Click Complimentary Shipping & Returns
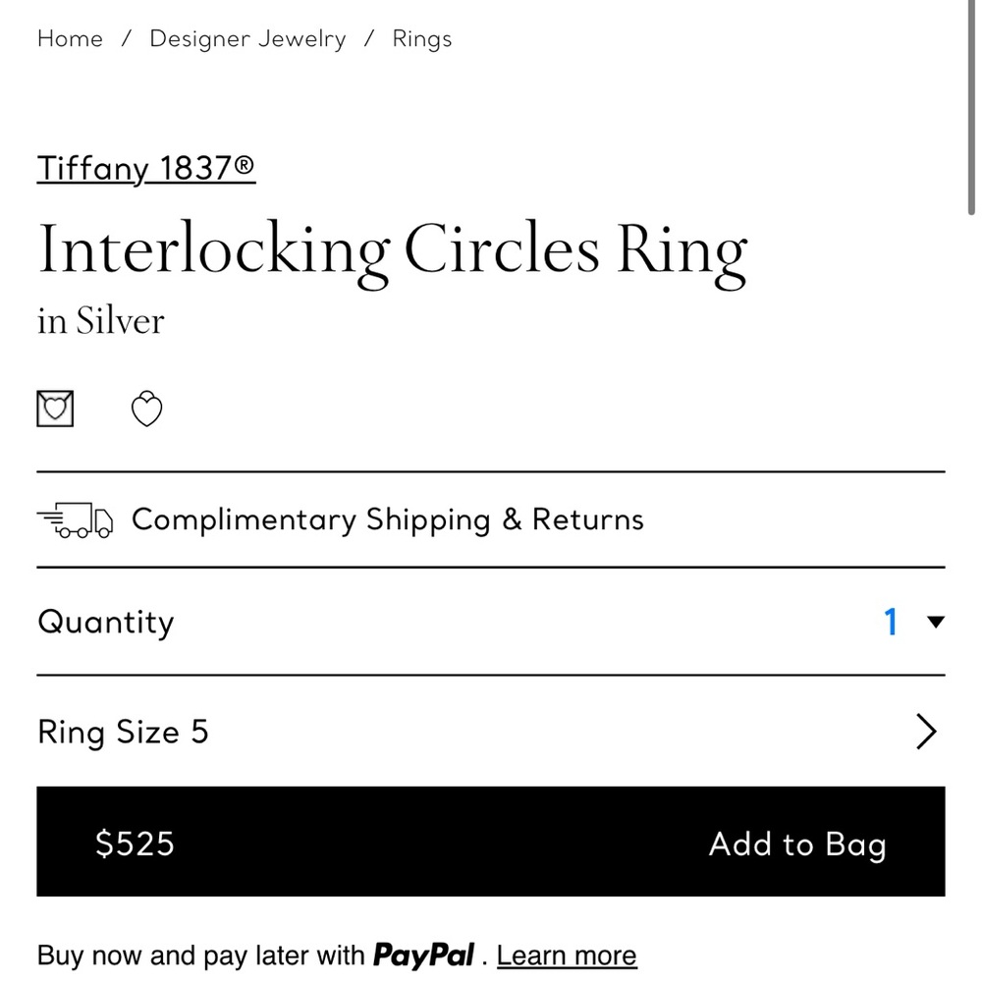 (x=388, y=519)
